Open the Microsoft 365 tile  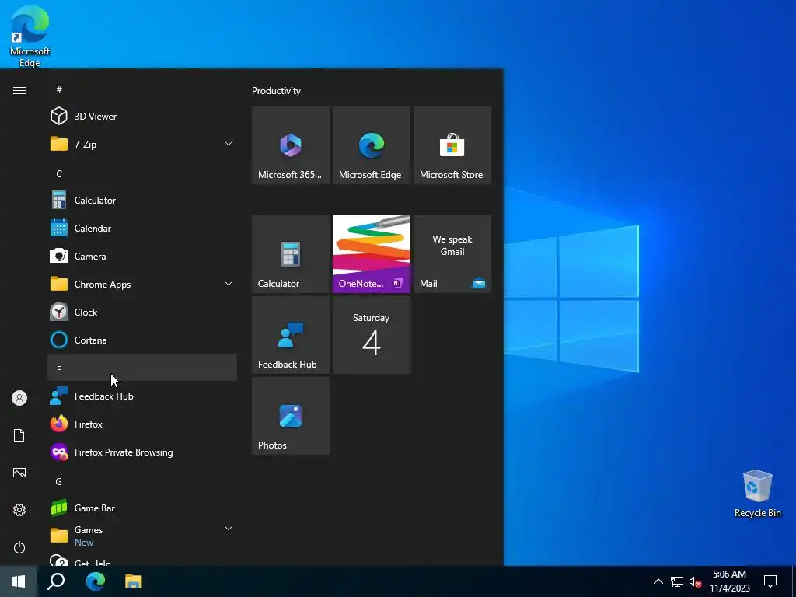(291, 145)
